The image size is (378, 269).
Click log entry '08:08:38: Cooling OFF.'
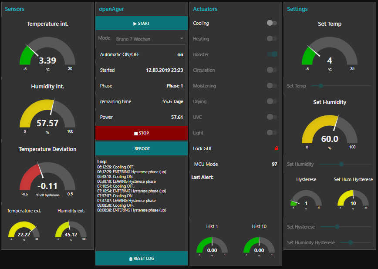116,205
